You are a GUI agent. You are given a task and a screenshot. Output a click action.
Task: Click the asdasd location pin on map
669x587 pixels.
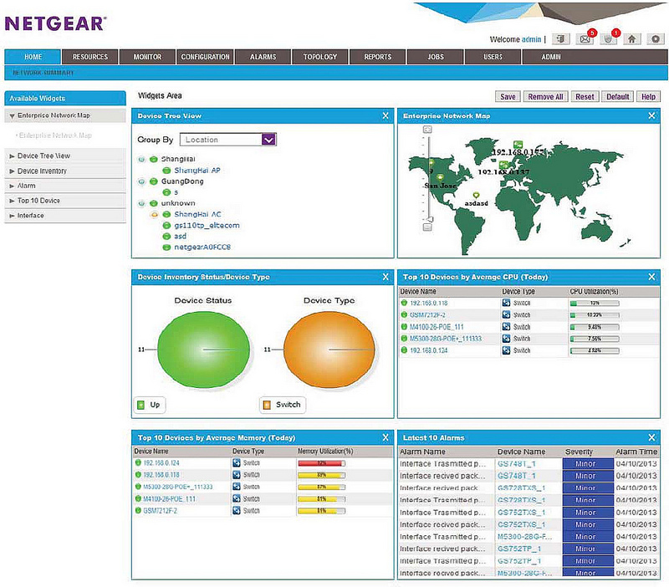476,195
